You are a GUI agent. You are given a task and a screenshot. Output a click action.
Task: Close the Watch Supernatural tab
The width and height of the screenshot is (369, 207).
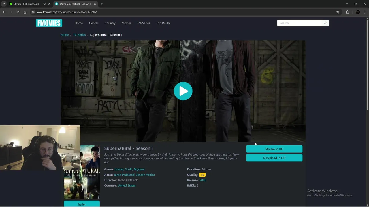point(95,4)
